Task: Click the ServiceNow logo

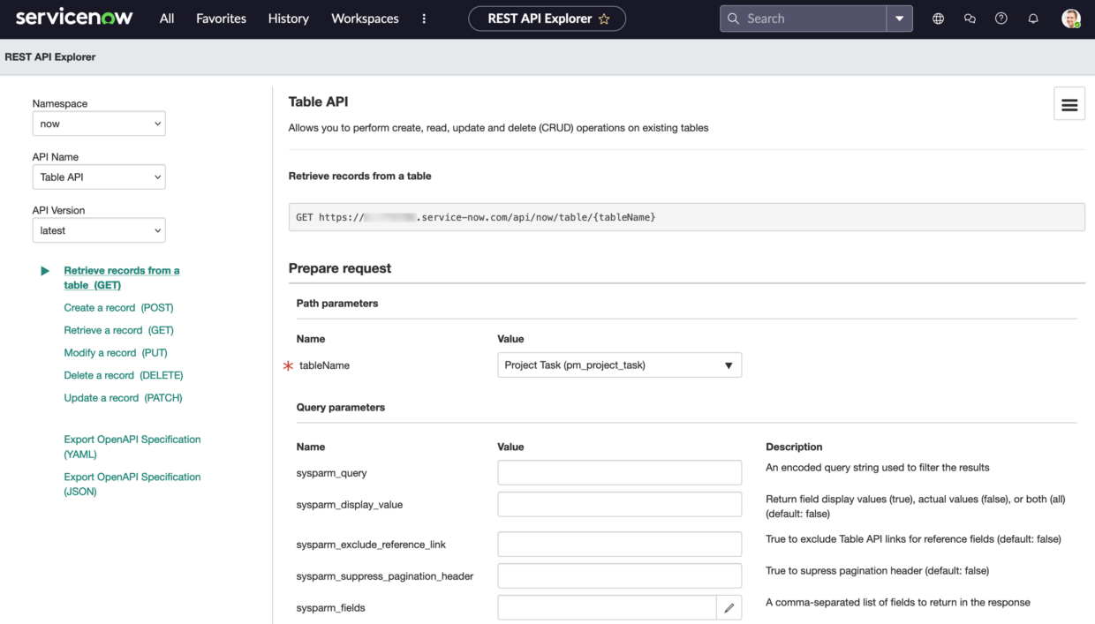Action: pos(73,18)
